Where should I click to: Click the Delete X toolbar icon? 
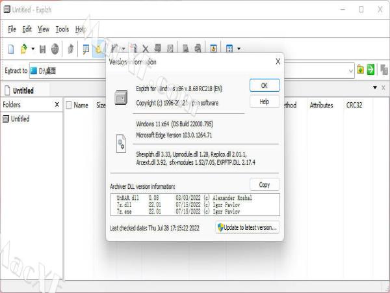146,49
